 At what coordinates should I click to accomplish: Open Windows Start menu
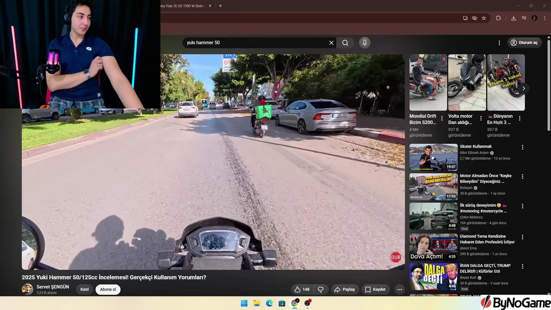244,303
